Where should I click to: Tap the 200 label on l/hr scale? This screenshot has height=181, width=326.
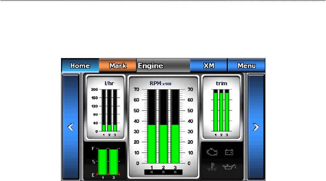(x=94, y=89)
